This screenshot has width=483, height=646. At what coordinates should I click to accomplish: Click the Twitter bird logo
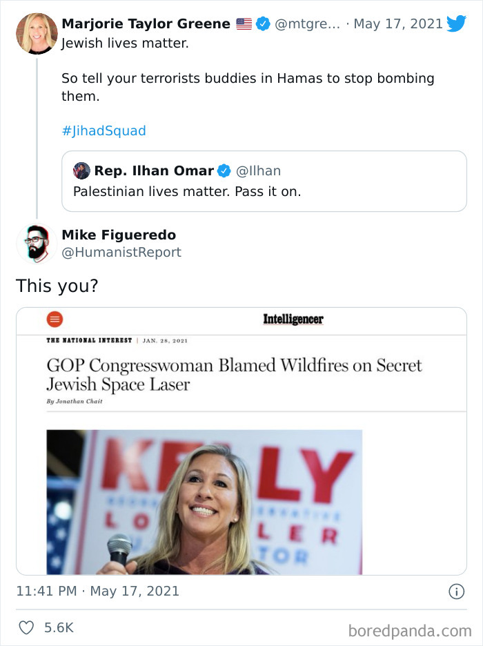456,23
